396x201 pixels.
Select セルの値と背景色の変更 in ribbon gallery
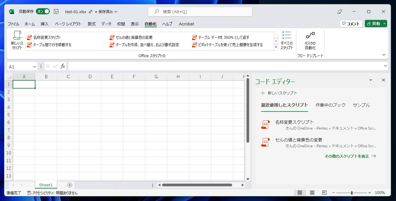point(131,37)
